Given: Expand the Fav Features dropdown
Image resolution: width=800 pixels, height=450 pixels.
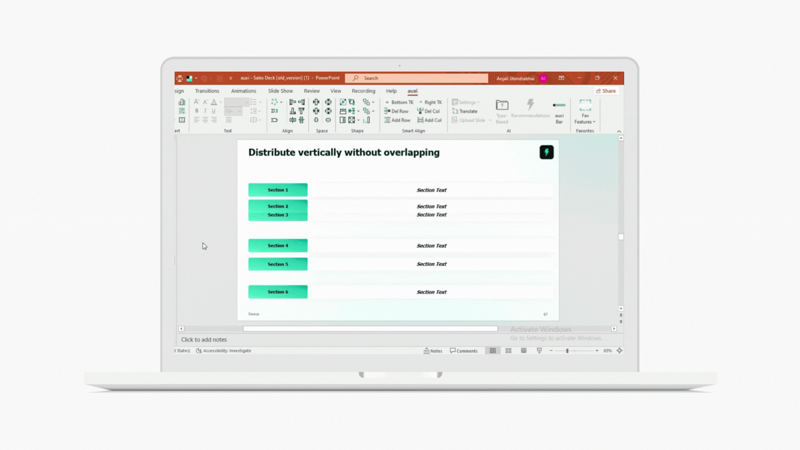Looking at the screenshot, I should [x=585, y=119].
